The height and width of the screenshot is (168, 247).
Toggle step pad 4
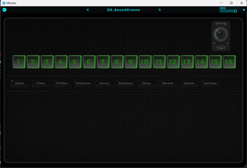61,62
